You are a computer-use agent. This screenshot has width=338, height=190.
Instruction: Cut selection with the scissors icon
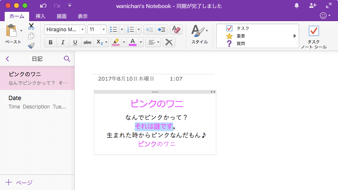31,26
